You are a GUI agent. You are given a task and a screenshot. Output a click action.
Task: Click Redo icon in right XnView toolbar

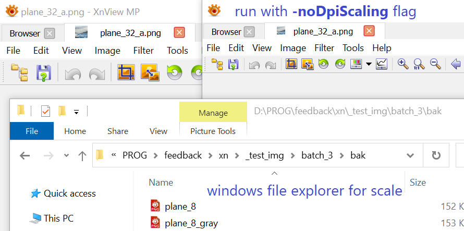(x=270, y=65)
